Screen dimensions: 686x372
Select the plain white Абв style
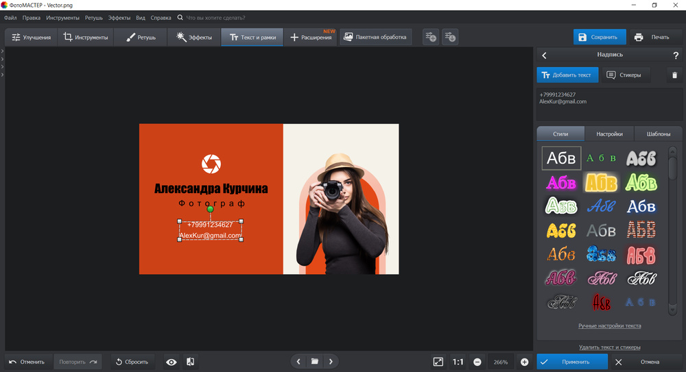coord(561,158)
